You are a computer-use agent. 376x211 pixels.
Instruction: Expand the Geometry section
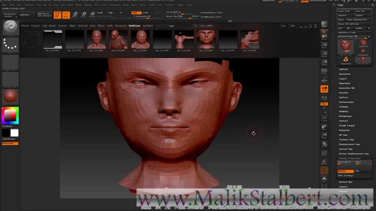point(345,74)
